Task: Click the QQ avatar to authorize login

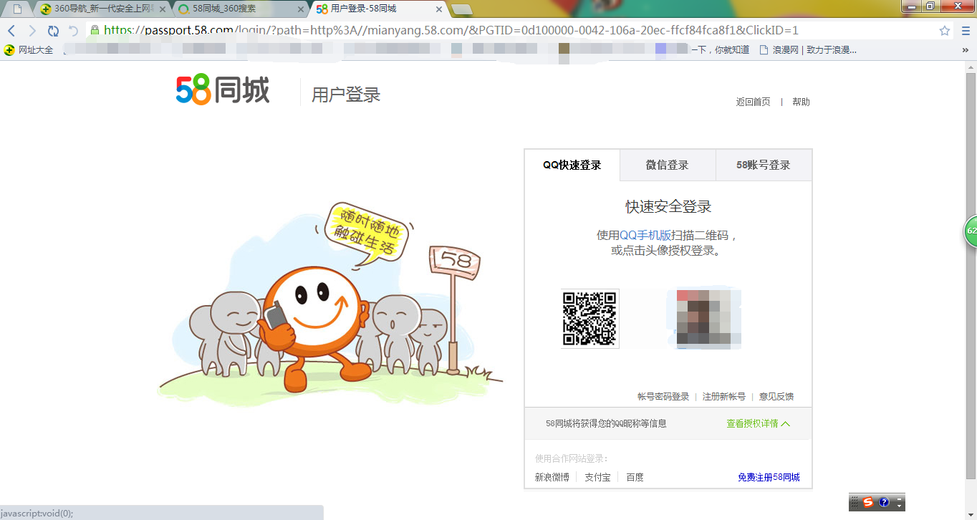Action: pos(708,319)
